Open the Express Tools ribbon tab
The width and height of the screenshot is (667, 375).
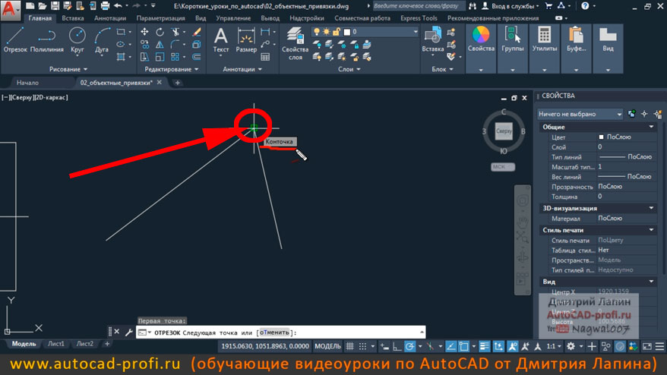(419, 18)
